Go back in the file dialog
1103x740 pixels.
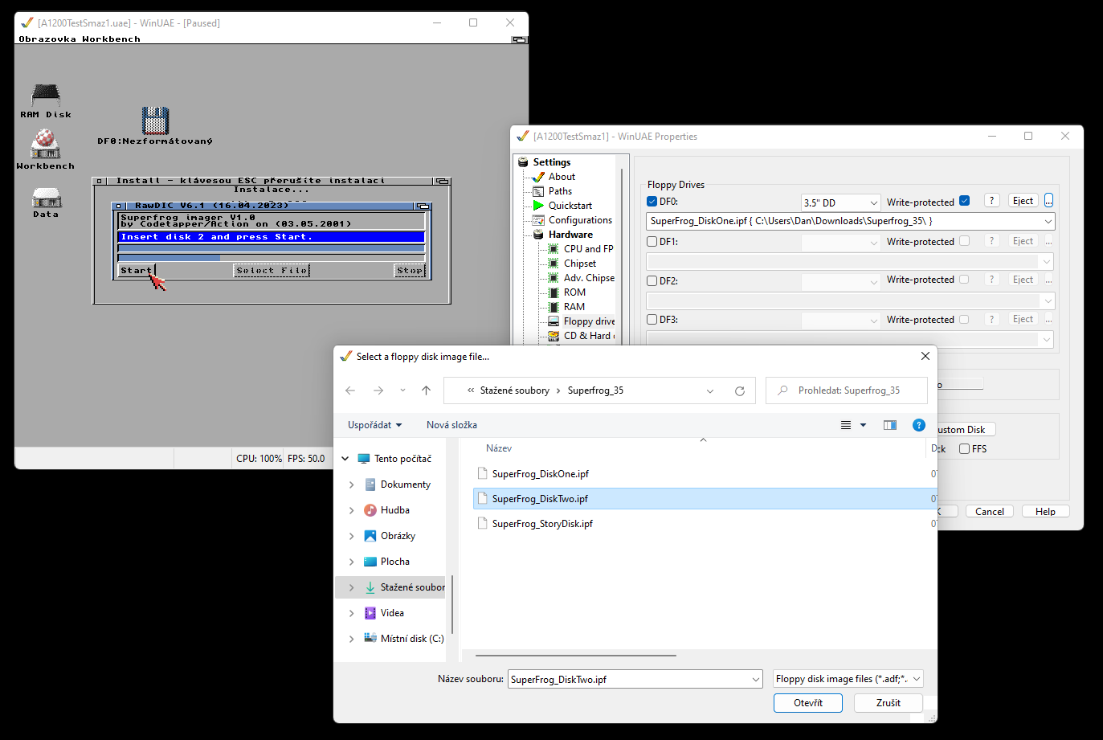click(x=350, y=390)
